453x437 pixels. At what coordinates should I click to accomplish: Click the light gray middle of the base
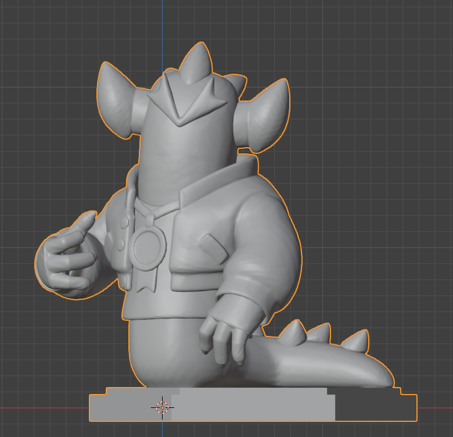pos(256,406)
